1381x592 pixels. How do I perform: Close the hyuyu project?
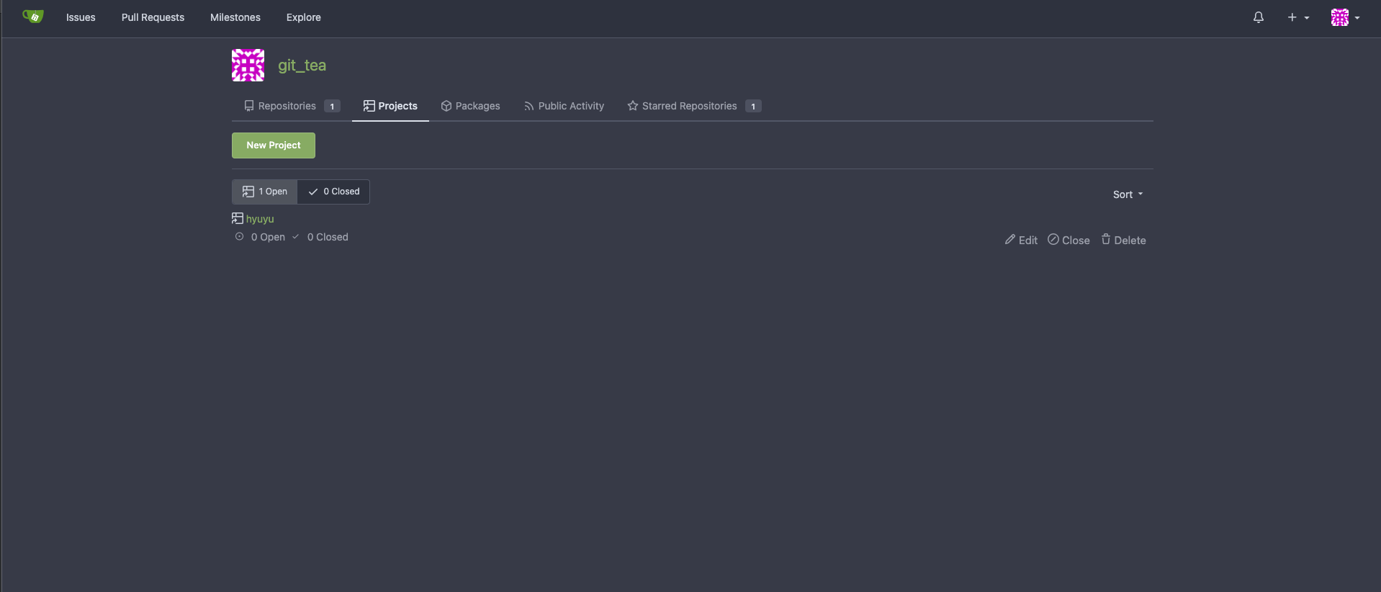click(x=1069, y=240)
